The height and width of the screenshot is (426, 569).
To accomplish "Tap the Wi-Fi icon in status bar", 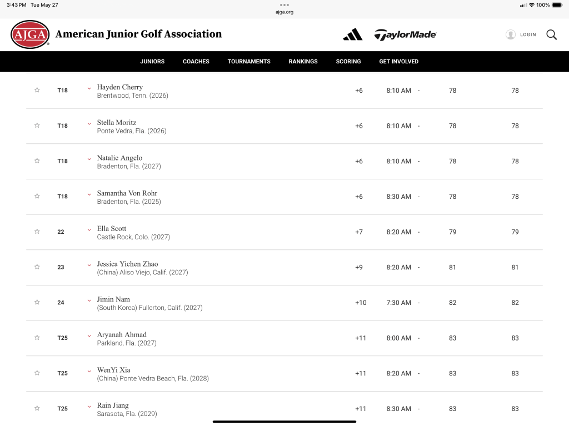I will pos(532,5).
